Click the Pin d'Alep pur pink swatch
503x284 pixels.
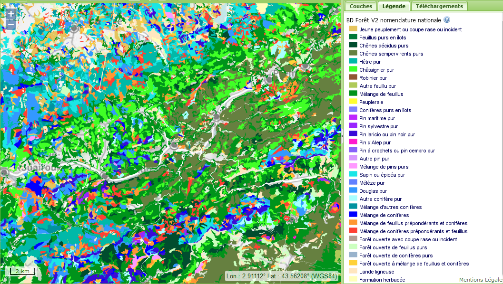(x=353, y=142)
